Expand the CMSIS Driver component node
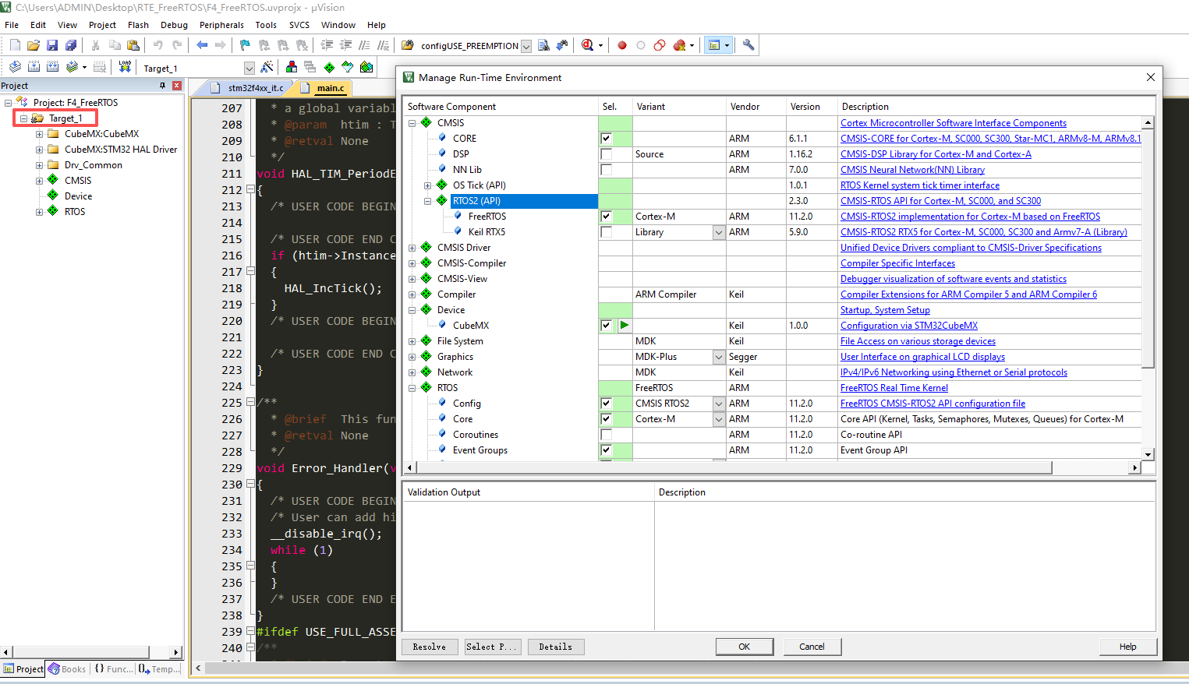Image resolution: width=1189 pixels, height=684 pixels. pyautogui.click(x=412, y=248)
